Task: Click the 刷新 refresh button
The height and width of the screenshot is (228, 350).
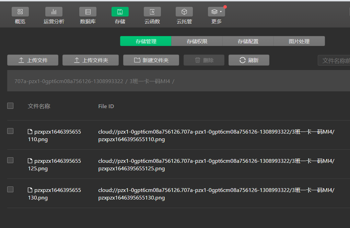Action: 249,60
